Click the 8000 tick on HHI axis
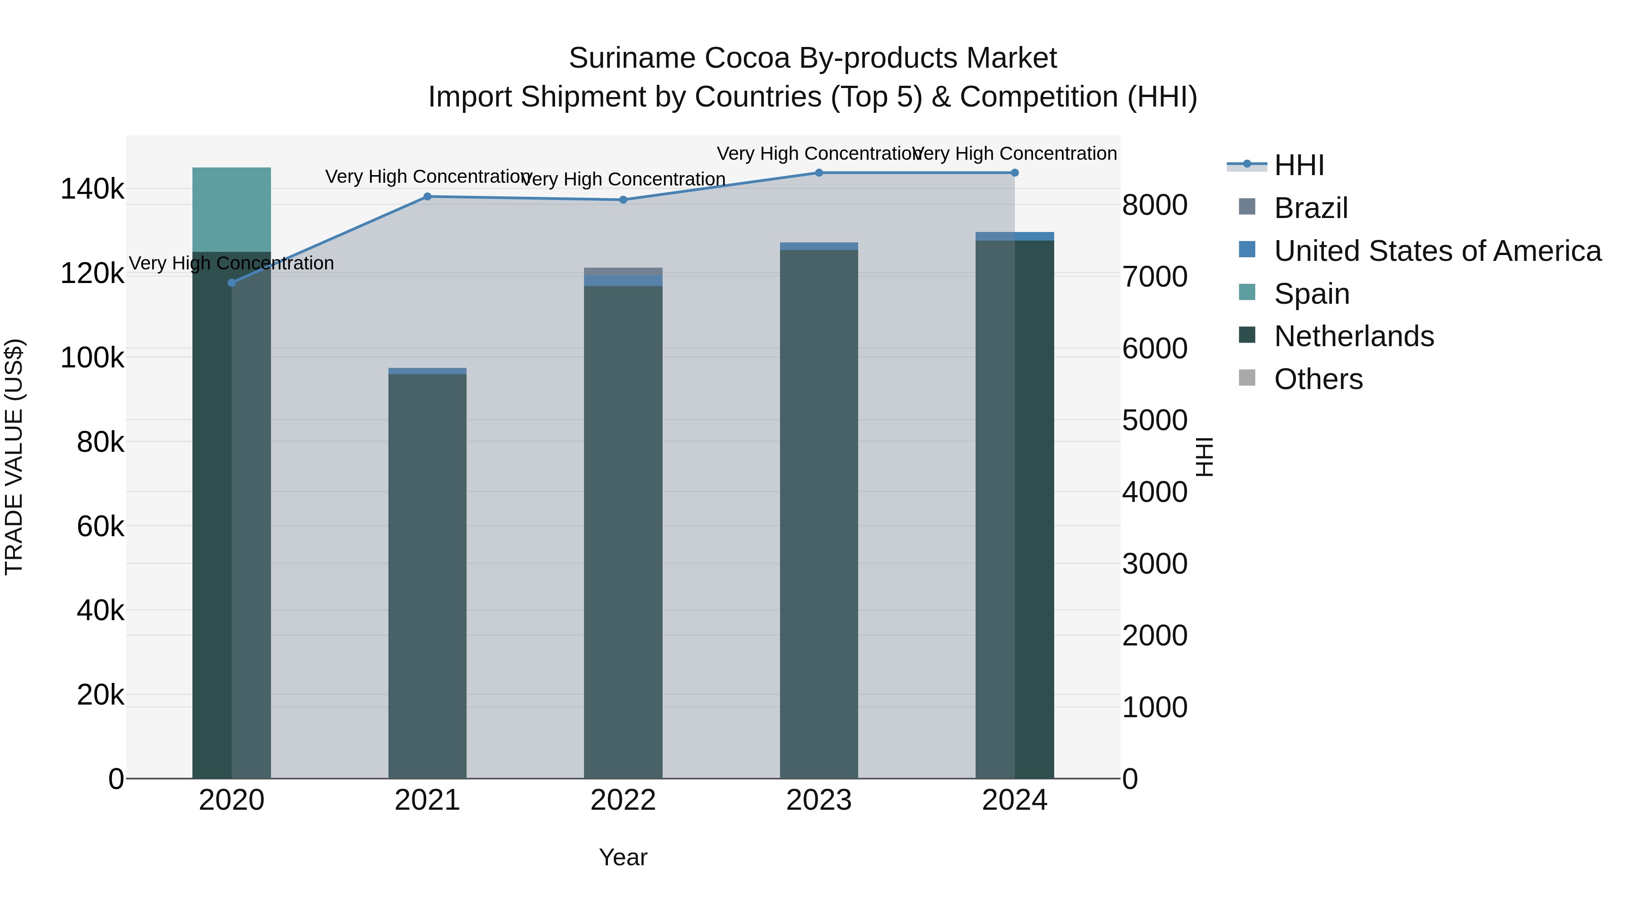 (1155, 205)
